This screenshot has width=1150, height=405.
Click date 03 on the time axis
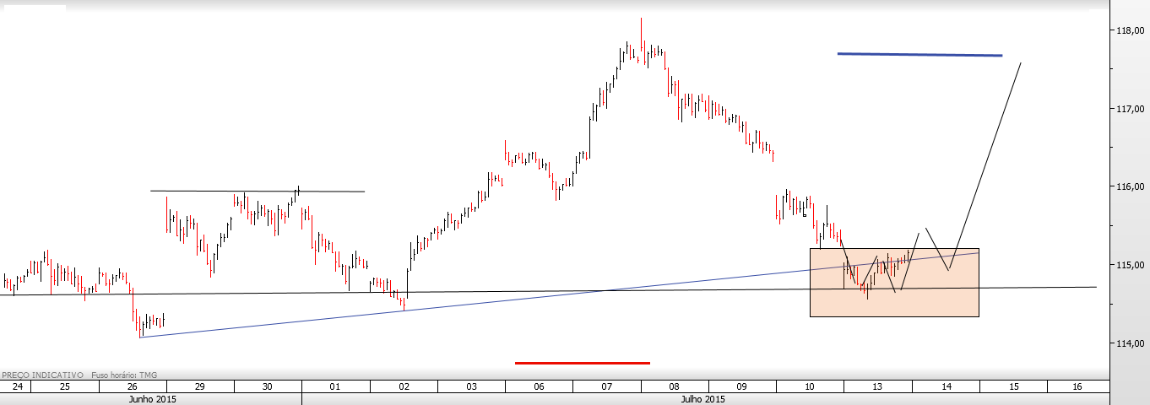coord(471,386)
